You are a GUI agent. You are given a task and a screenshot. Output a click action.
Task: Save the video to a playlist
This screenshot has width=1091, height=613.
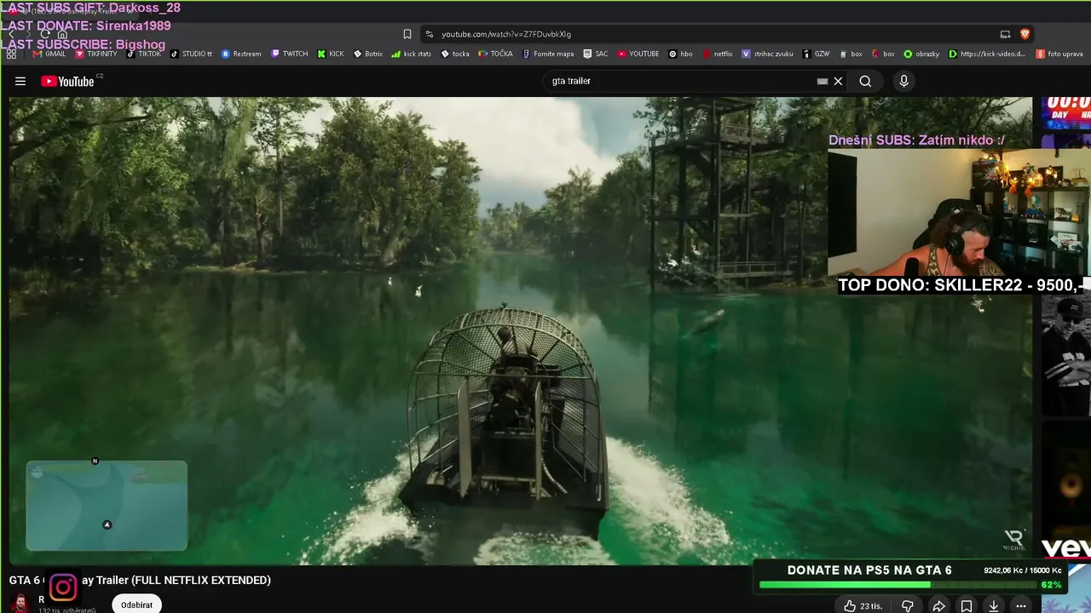click(967, 605)
